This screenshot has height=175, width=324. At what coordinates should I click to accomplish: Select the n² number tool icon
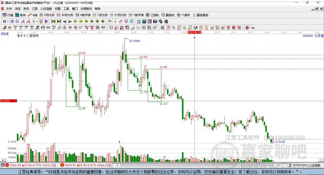pyautogui.click(x=54, y=28)
